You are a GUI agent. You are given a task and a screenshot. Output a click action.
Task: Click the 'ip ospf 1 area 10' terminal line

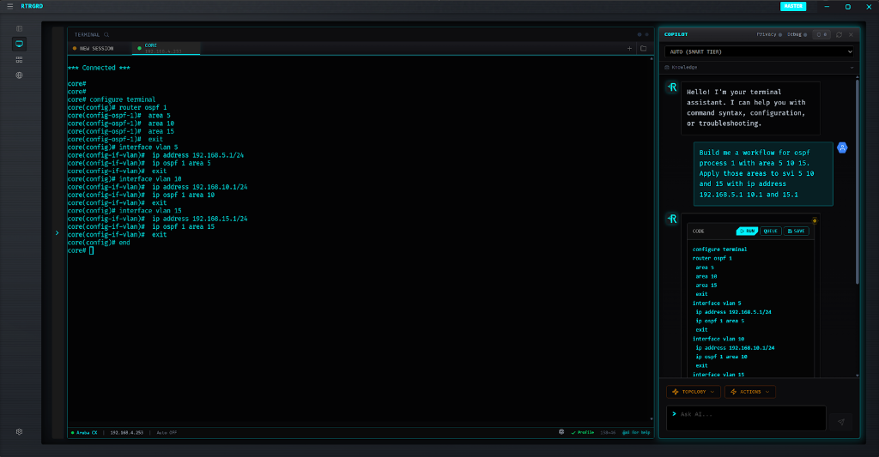(142, 195)
